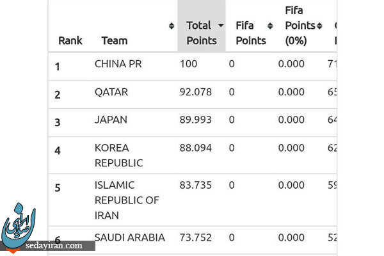Select the Rank column header

tap(70, 40)
